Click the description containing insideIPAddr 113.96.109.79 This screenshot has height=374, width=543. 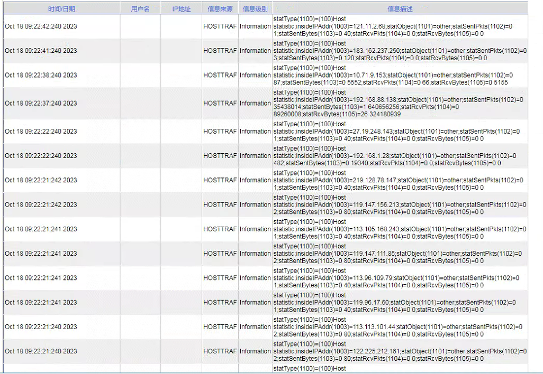pyautogui.click(x=396, y=278)
